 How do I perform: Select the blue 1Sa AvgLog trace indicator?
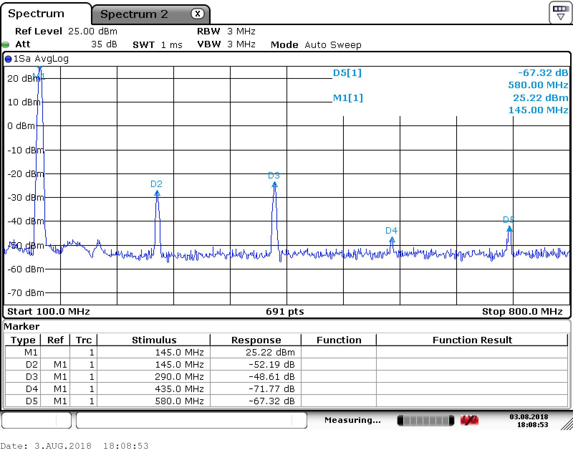[8, 59]
